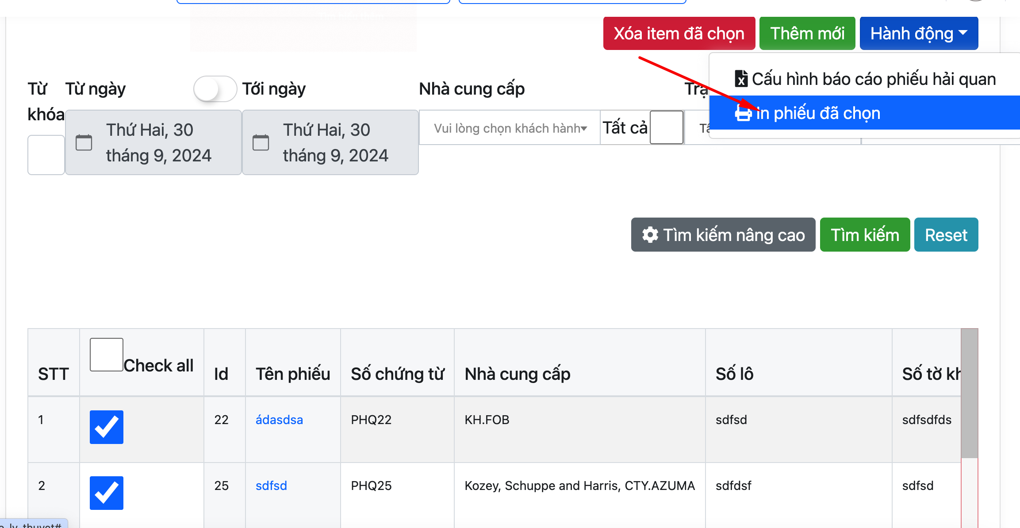The width and height of the screenshot is (1020, 528).
Task: Expand the Nhà cung cấp supplier dropdown
Action: pos(509,128)
